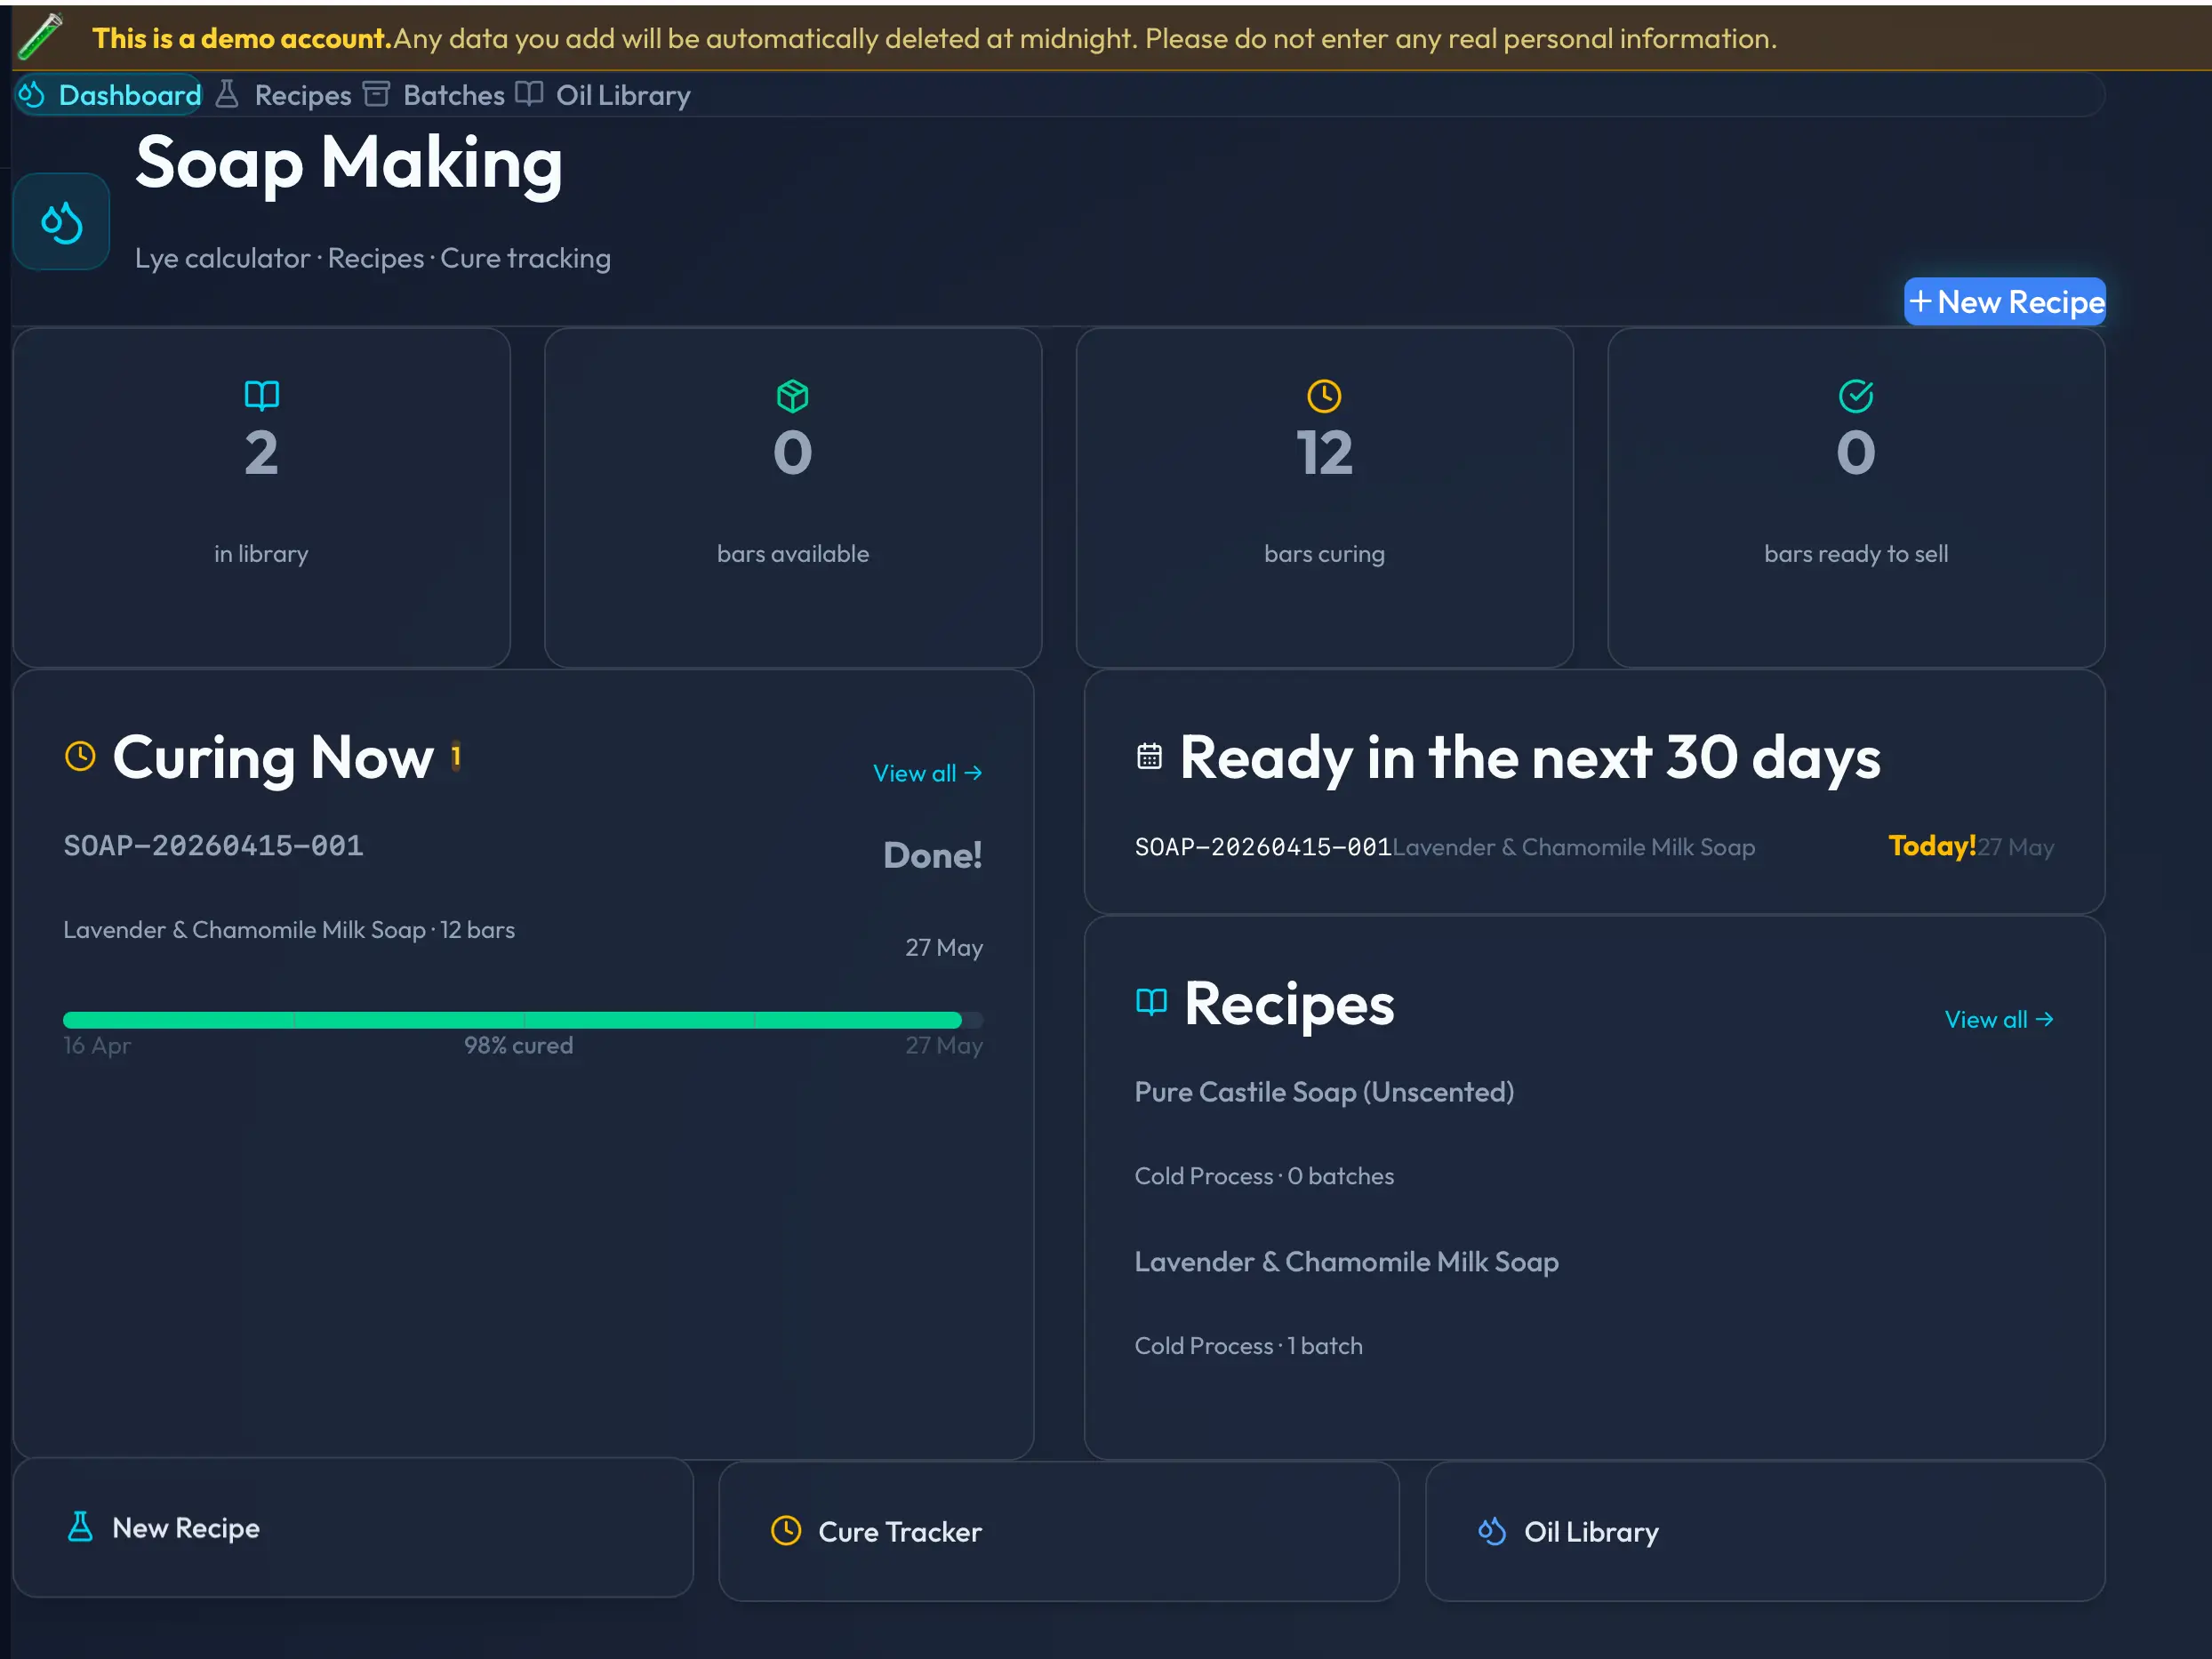Click 'Lavender & Chamomile Milk Soap · 12 bars'
The height and width of the screenshot is (1659, 2212).
pos(289,930)
